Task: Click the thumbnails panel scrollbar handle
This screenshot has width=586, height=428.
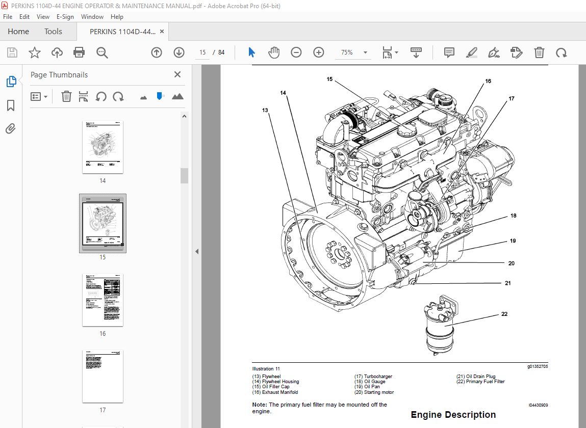Action: click(184, 176)
